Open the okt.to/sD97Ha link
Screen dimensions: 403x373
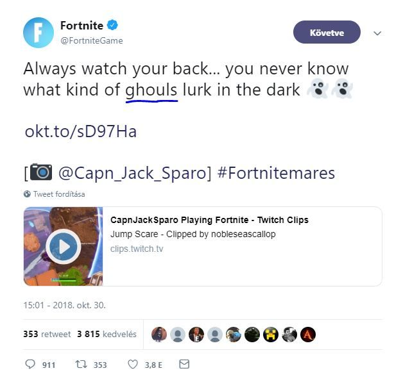tap(81, 131)
